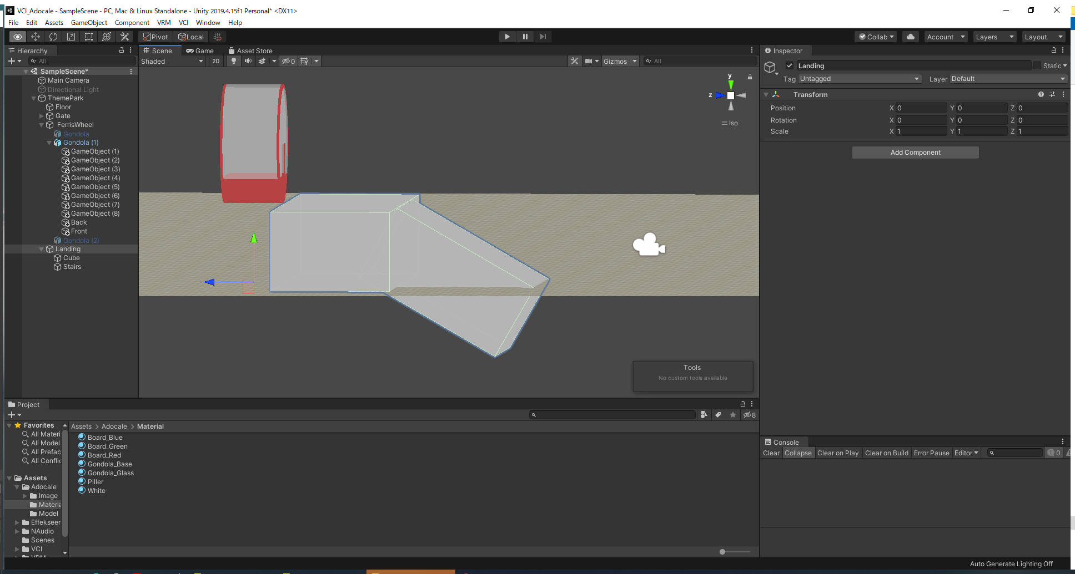Toggle Landing object active checkbox
1075x574 pixels.
pyautogui.click(x=790, y=65)
